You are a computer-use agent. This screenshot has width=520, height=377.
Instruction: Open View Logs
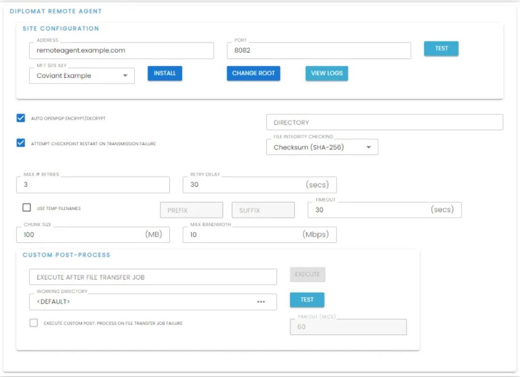(327, 73)
